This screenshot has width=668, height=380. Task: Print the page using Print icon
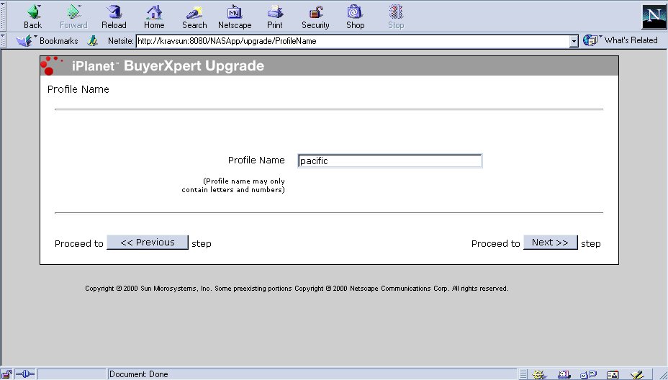(x=275, y=17)
